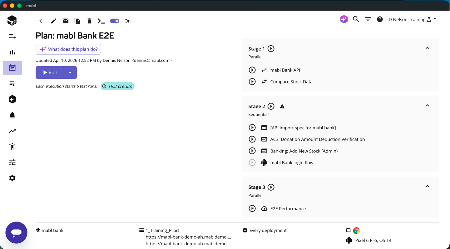Open settings with the sidebar gear icon
This screenshot has width=450, height=249.
pyautogui.click(x=12, y=178)
